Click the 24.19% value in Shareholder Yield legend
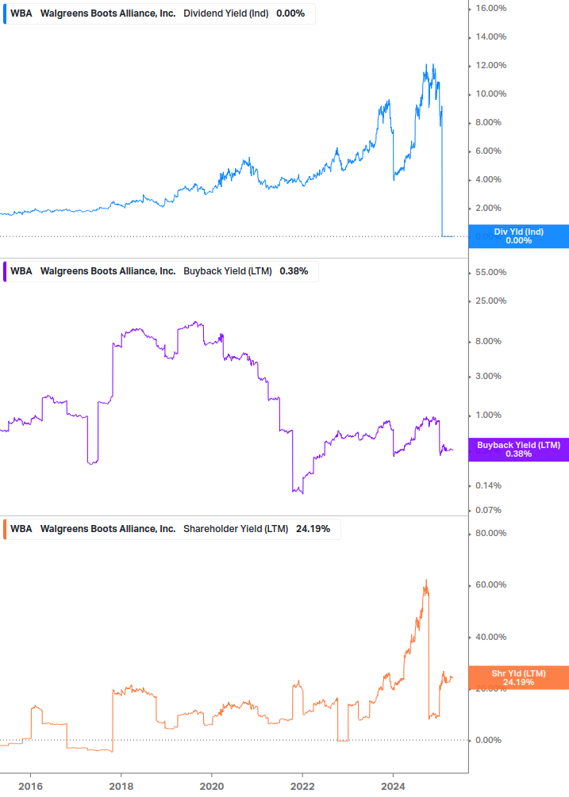Image resolution: width=569 pixels, height=797 pixels. coord(313,529)
